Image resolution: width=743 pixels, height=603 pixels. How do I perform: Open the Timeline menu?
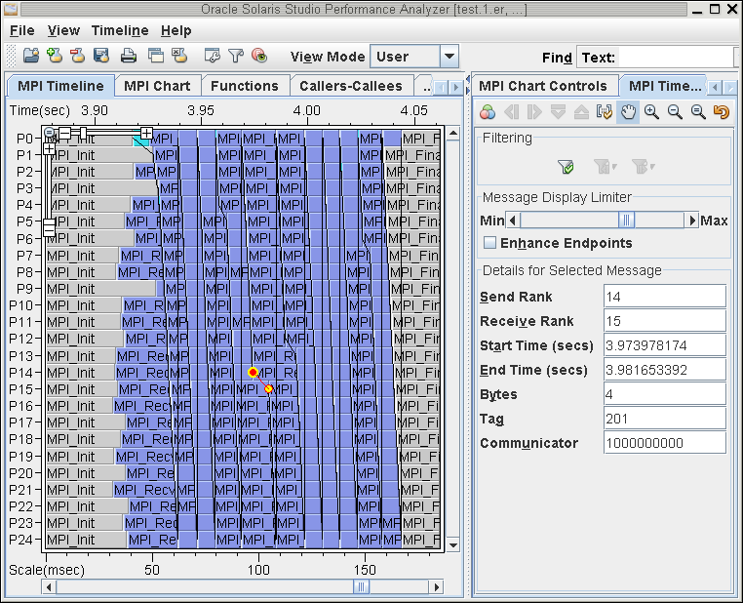pos(120,31)
